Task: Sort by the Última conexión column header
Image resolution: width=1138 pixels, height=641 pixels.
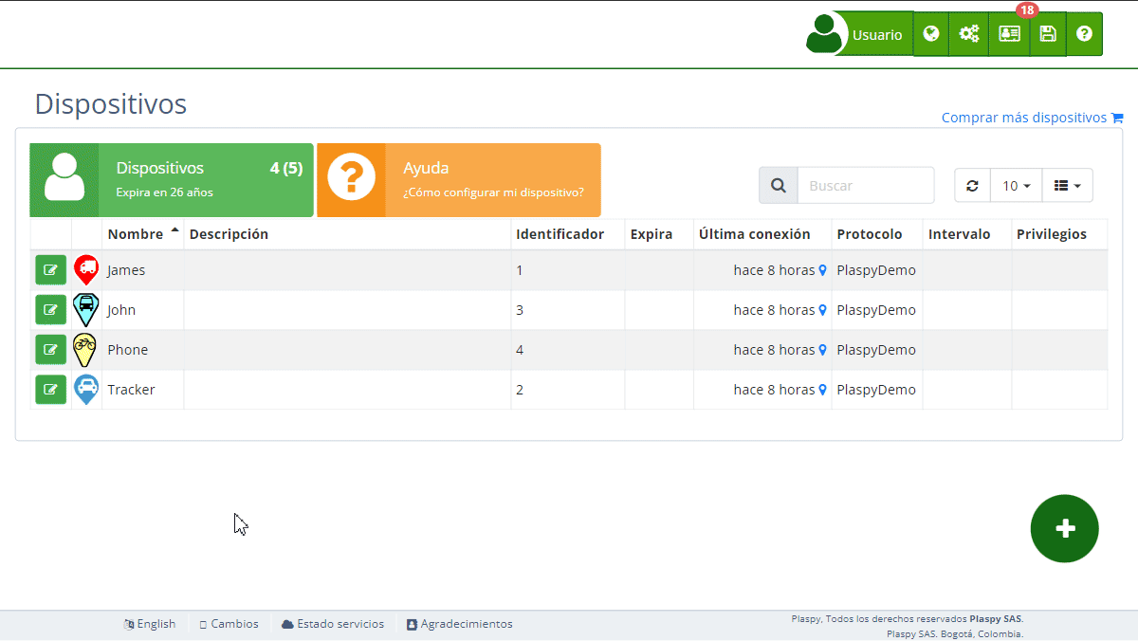Action: coord(754,234)
